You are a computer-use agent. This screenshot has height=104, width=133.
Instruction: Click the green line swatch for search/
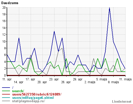6,91
